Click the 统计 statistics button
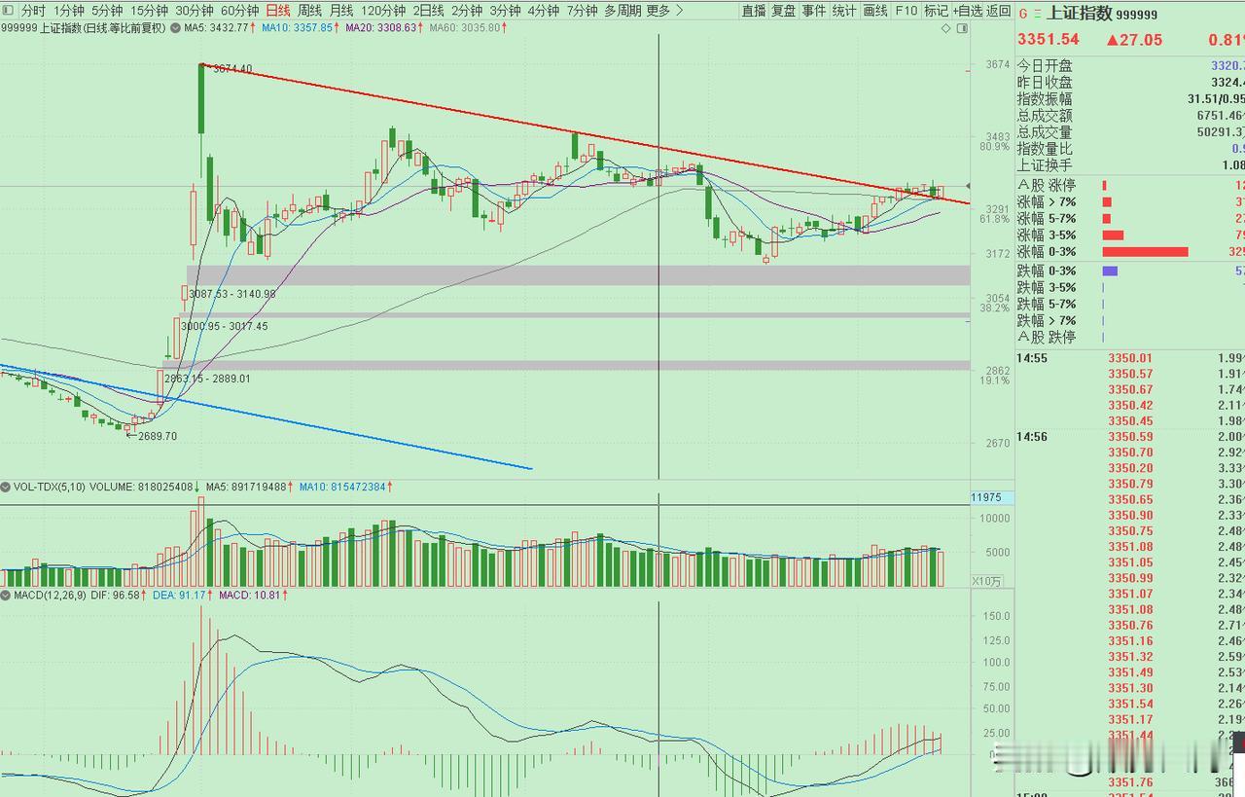The width and height of the screenshot is (1245, 797). [x=844, y=11]
